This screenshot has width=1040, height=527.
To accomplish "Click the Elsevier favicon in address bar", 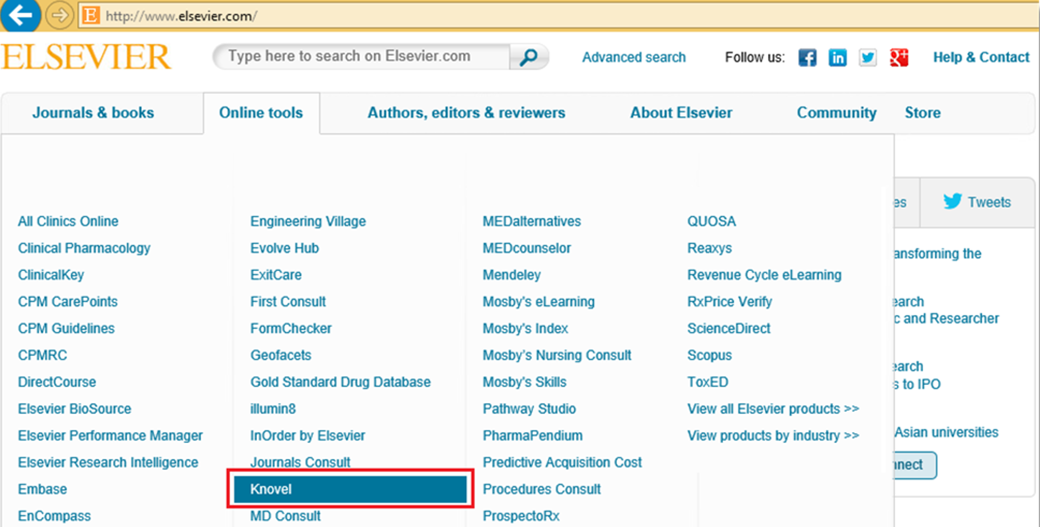I will coord(91,16).
